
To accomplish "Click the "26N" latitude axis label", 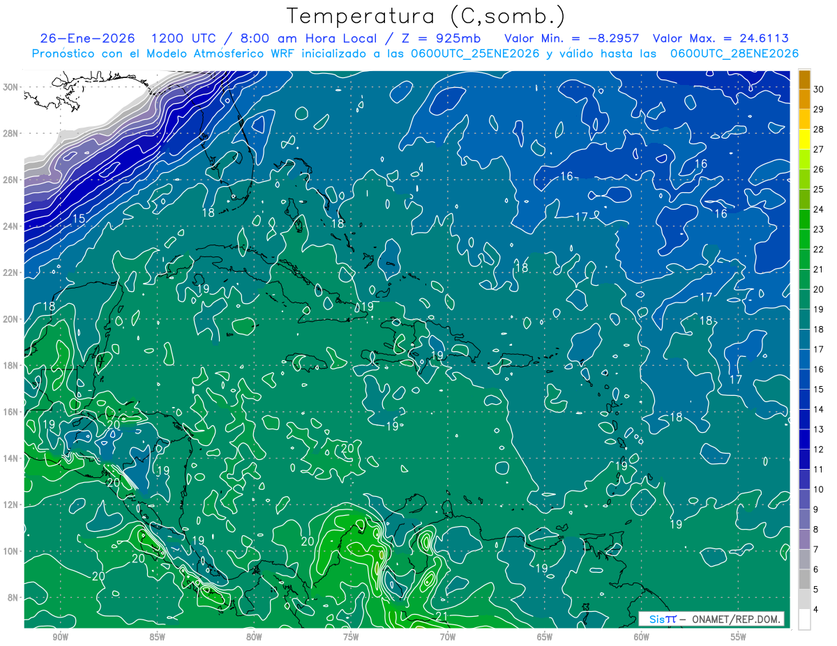I will 11,180.
